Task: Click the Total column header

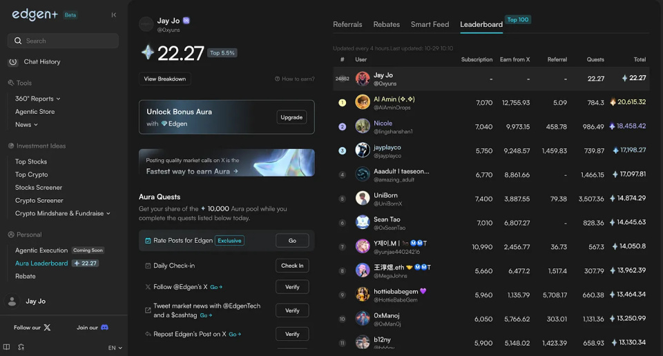Action: 640,59
